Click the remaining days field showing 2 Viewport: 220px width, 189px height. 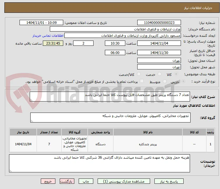(83, 43)
